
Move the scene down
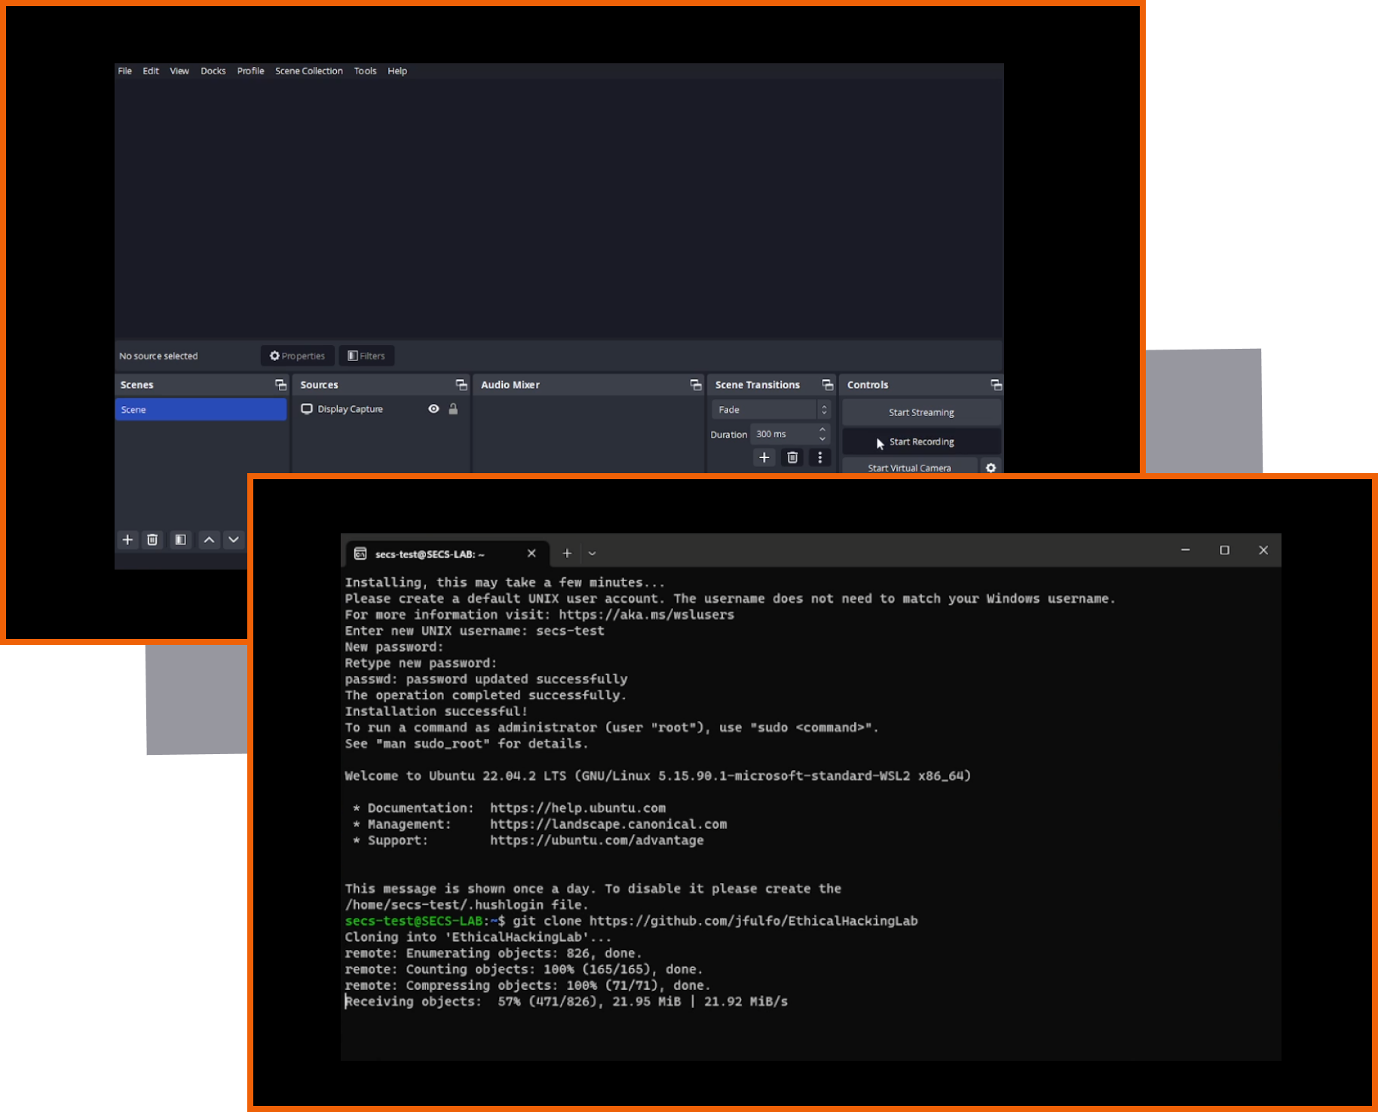click(234, 539)
